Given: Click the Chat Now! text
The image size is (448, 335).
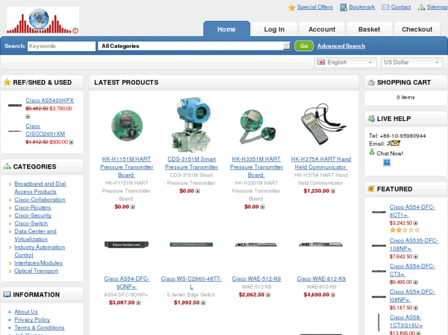Looking at the screenshot, I should coord(390,154).
